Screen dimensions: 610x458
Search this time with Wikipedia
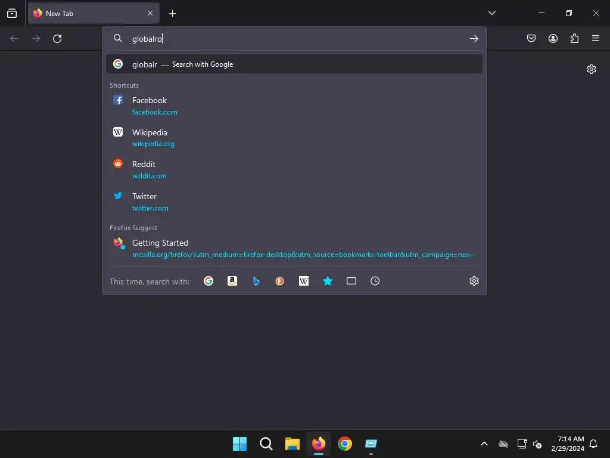pyautogui.click(x=303, y=281)
